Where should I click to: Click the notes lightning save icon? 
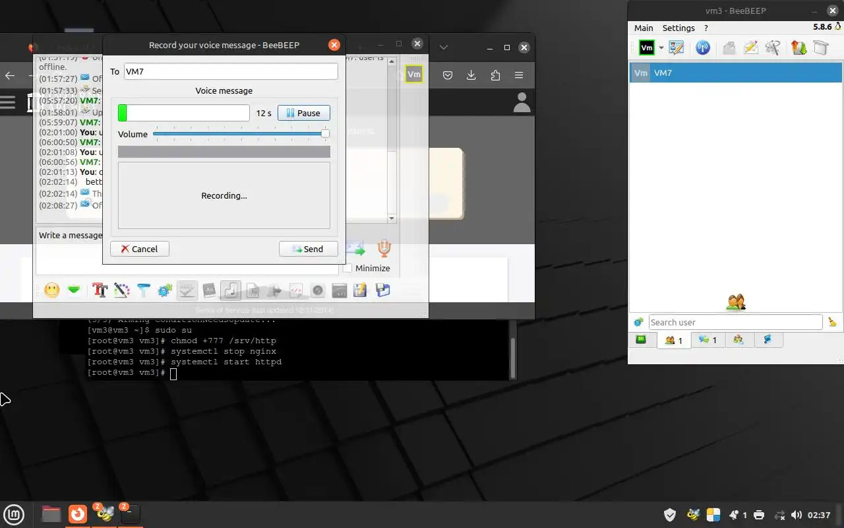point(360,290)
